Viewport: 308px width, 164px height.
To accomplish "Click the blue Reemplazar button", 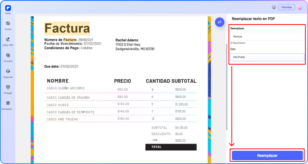I will tap(267, 156).
